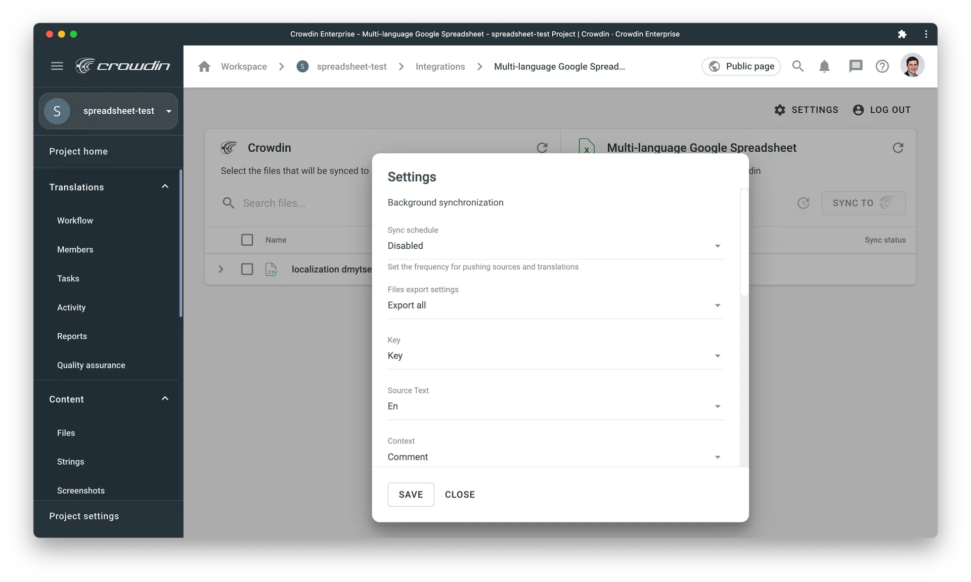The height and width of the screenshot is (582, 971).
Task: Select the checkbox next to localization file
Action: 247,269
